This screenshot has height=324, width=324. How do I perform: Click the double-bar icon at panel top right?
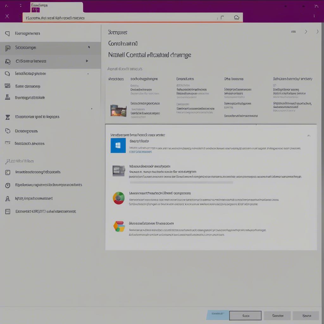coord(293,32)
